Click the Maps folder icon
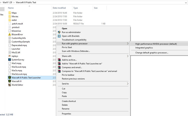 (10, 13)
